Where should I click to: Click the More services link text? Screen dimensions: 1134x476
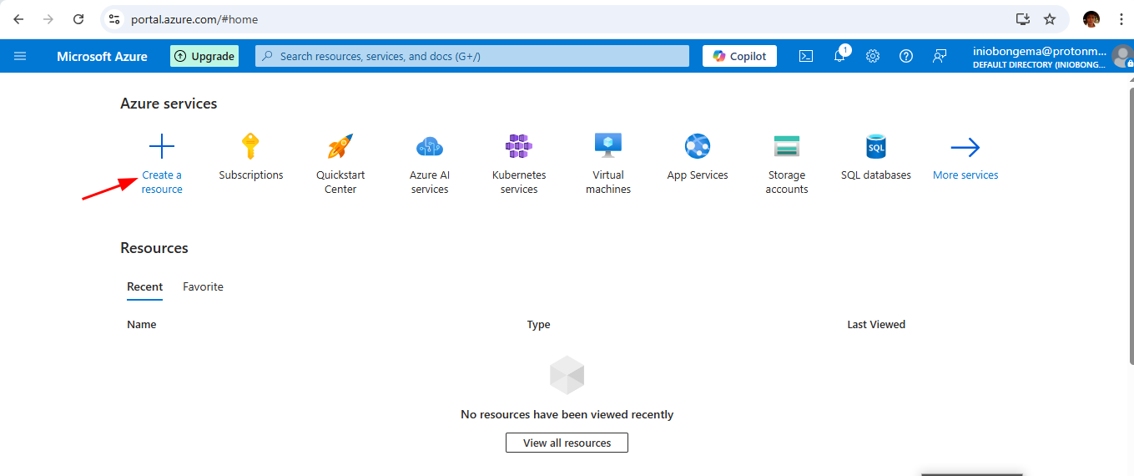(x=965, y=175)
